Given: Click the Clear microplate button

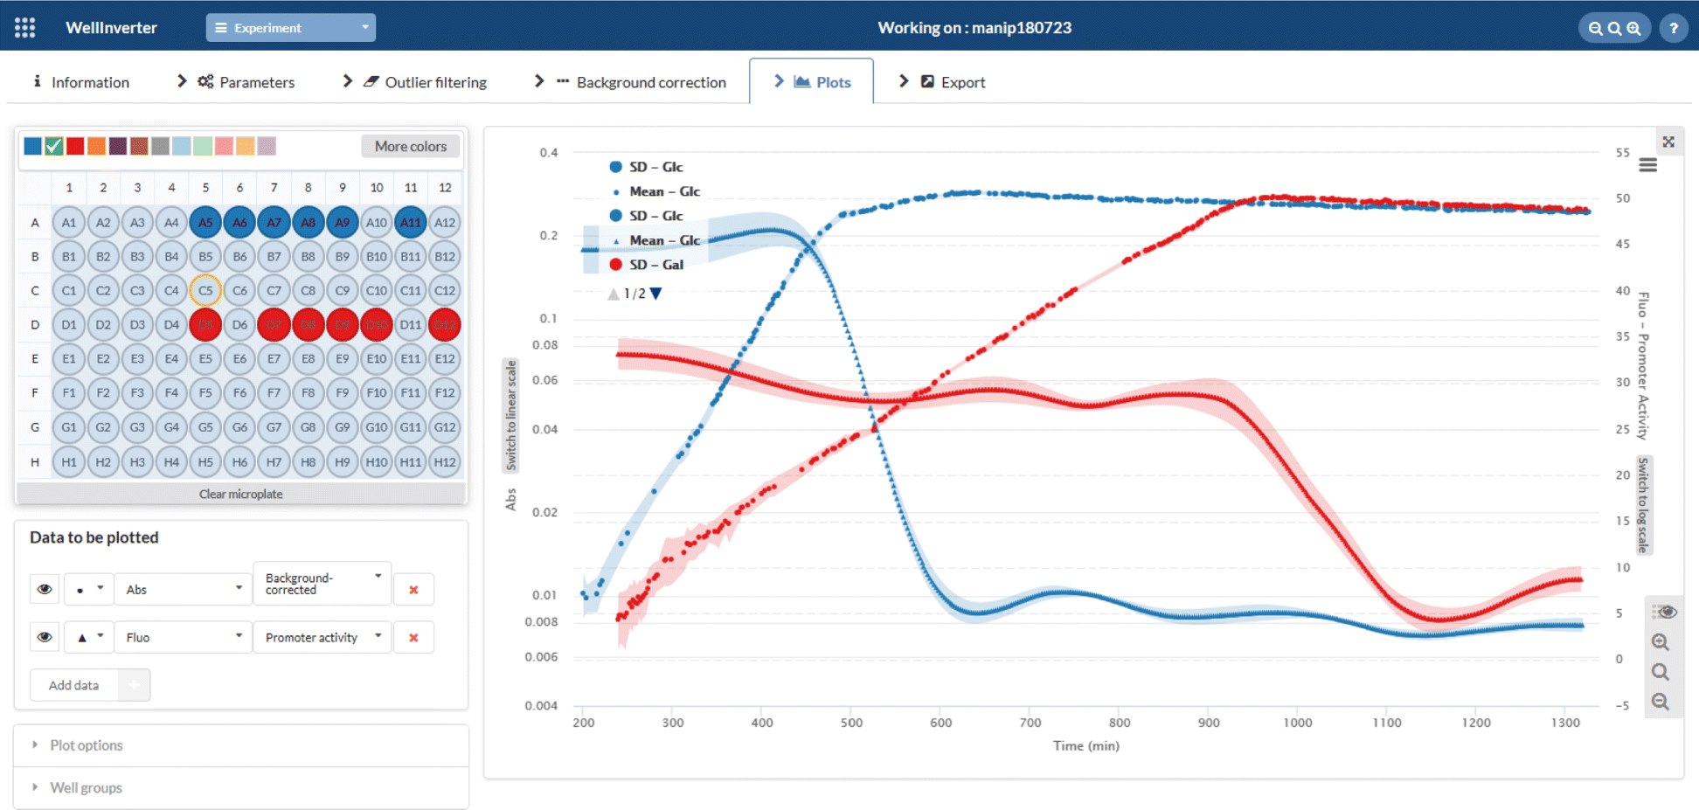Looking at the screenshot, I should pos(240,495).
